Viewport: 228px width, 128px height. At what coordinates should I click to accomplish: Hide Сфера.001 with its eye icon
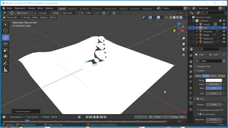point(224,38)
